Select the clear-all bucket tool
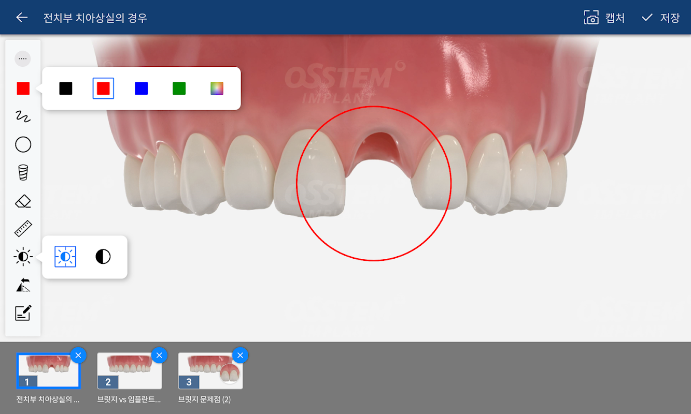 [23, 172]
